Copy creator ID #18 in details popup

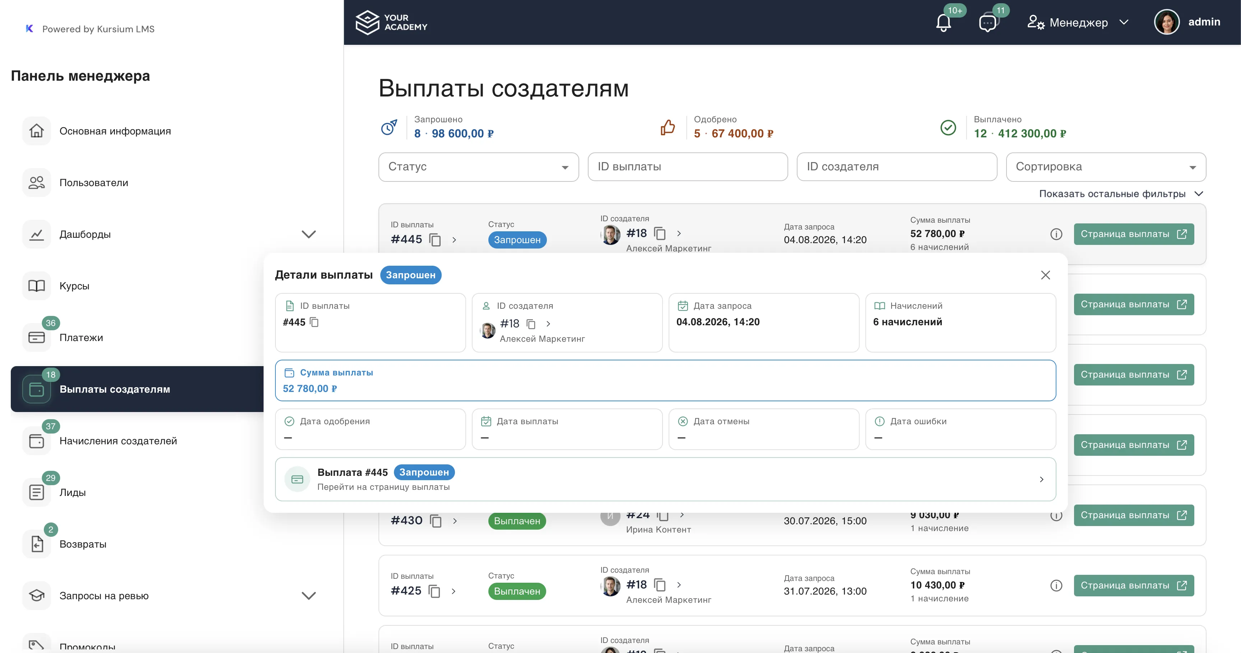[x=531, y=324]
